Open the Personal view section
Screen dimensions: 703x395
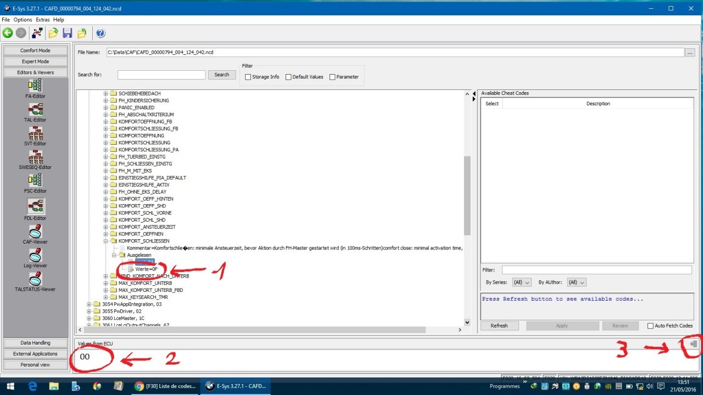pyautogui.click(x=36, y=365)
